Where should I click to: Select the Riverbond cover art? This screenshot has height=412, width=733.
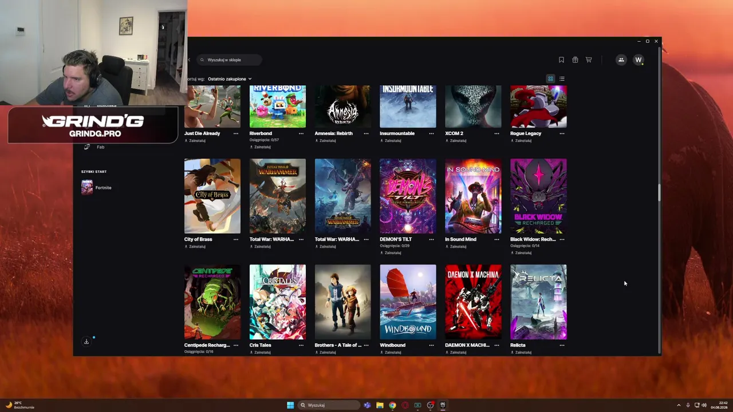tap(278, 106)
